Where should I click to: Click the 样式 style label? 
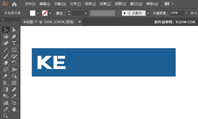point(194,13)
